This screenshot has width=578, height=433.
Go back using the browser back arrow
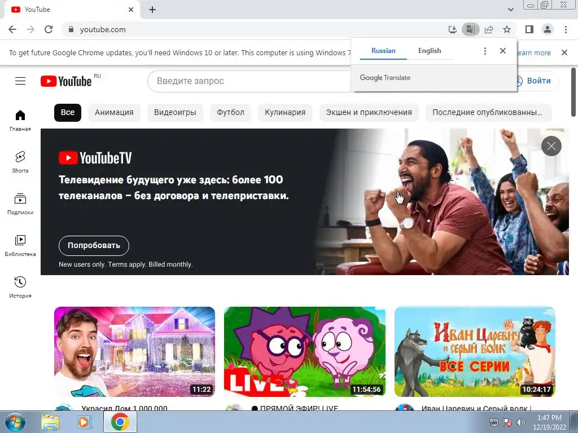tap(12, 29)
